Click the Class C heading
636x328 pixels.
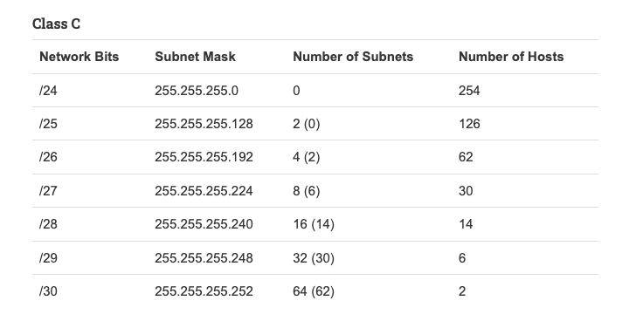pos(57,24)
